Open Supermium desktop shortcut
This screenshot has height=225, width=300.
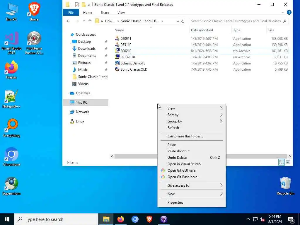(11, 186)
